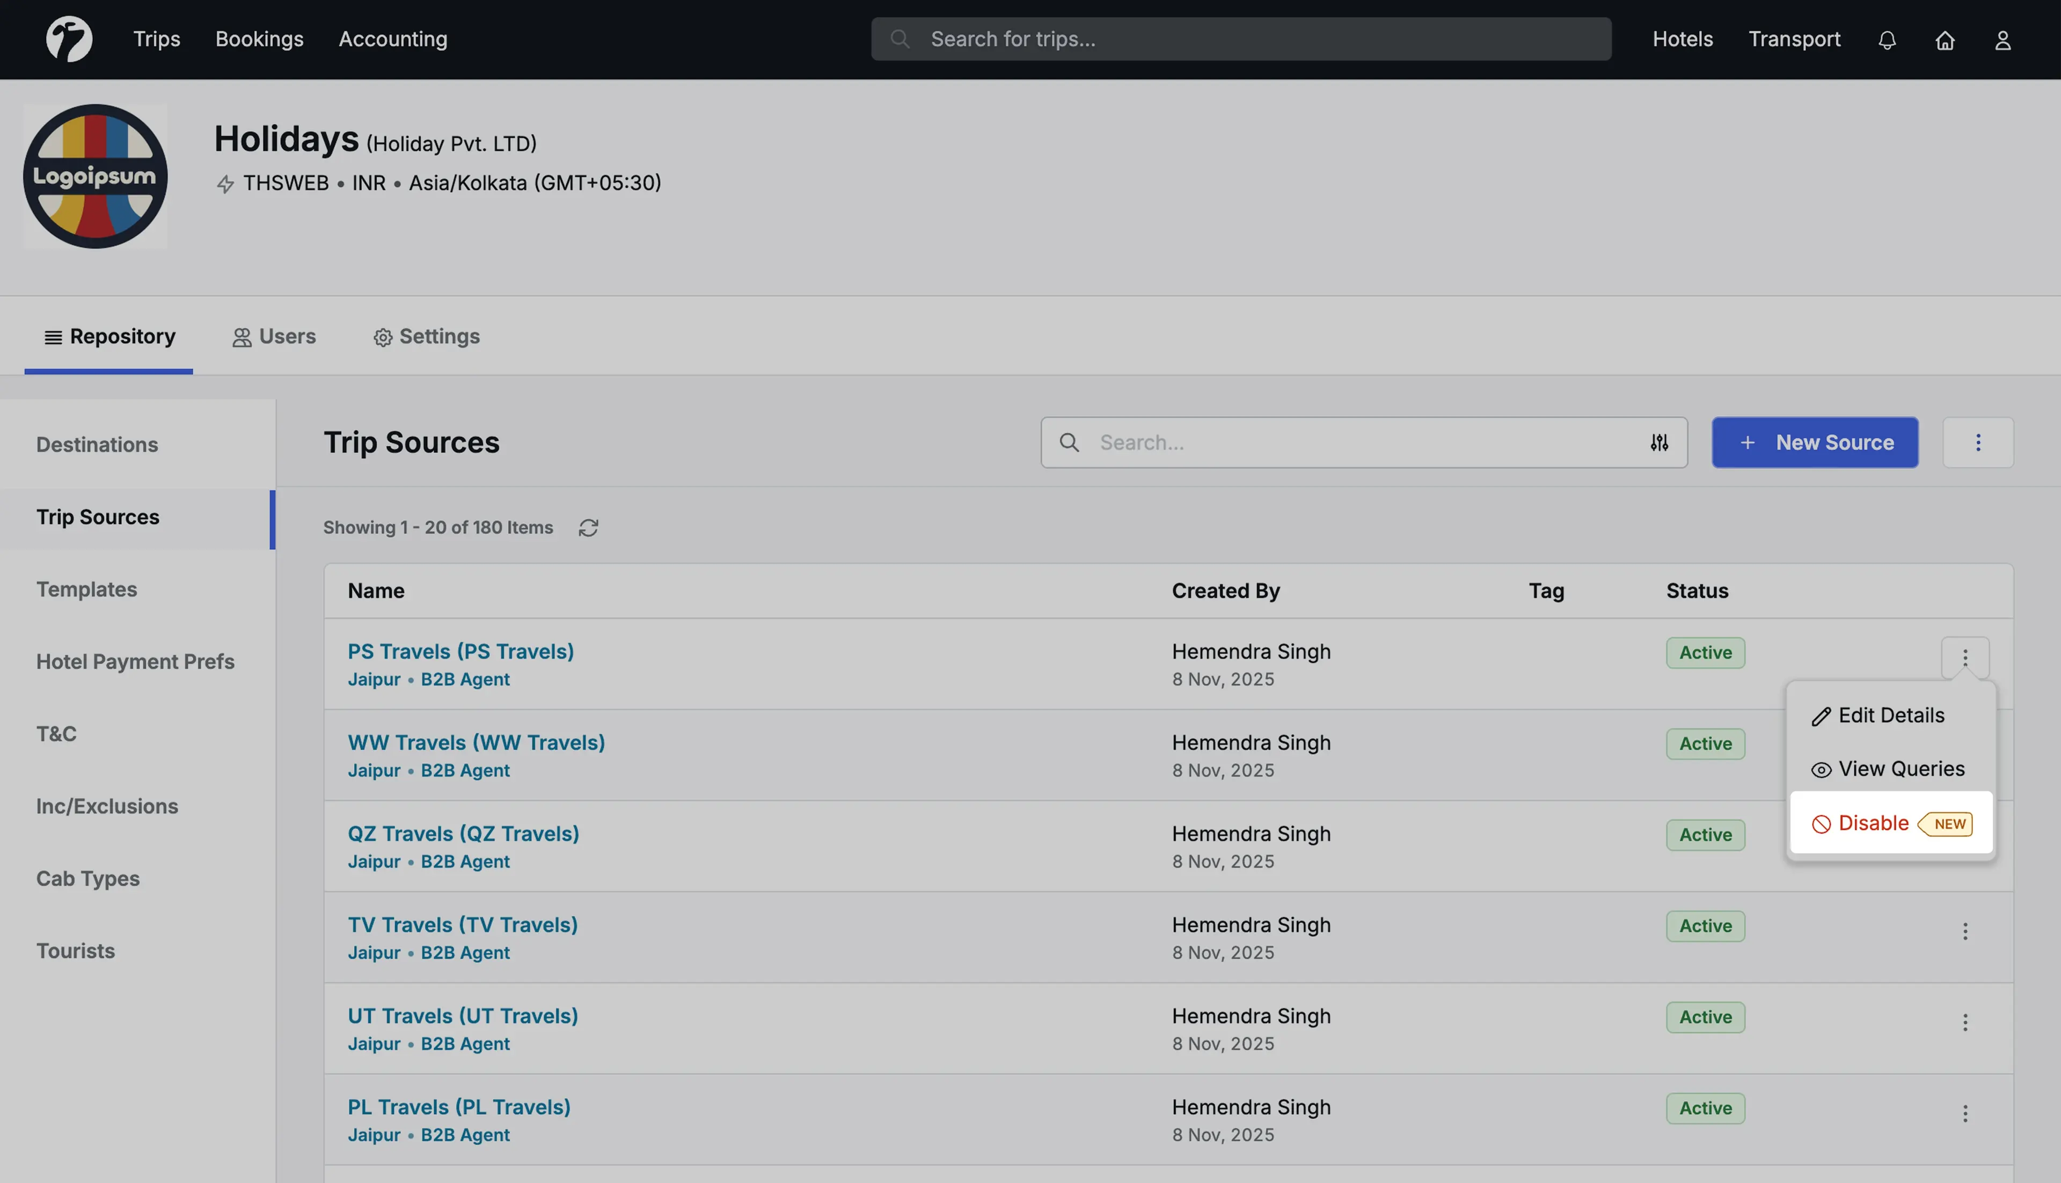
Task: Refresh the trip sources list
Action: [x=588, y=527]
